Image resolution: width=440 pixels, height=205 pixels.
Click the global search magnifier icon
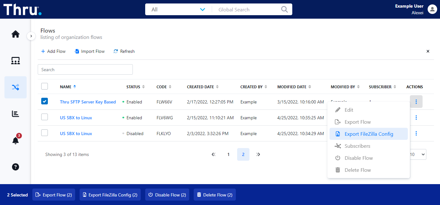(x=284, y=9)
